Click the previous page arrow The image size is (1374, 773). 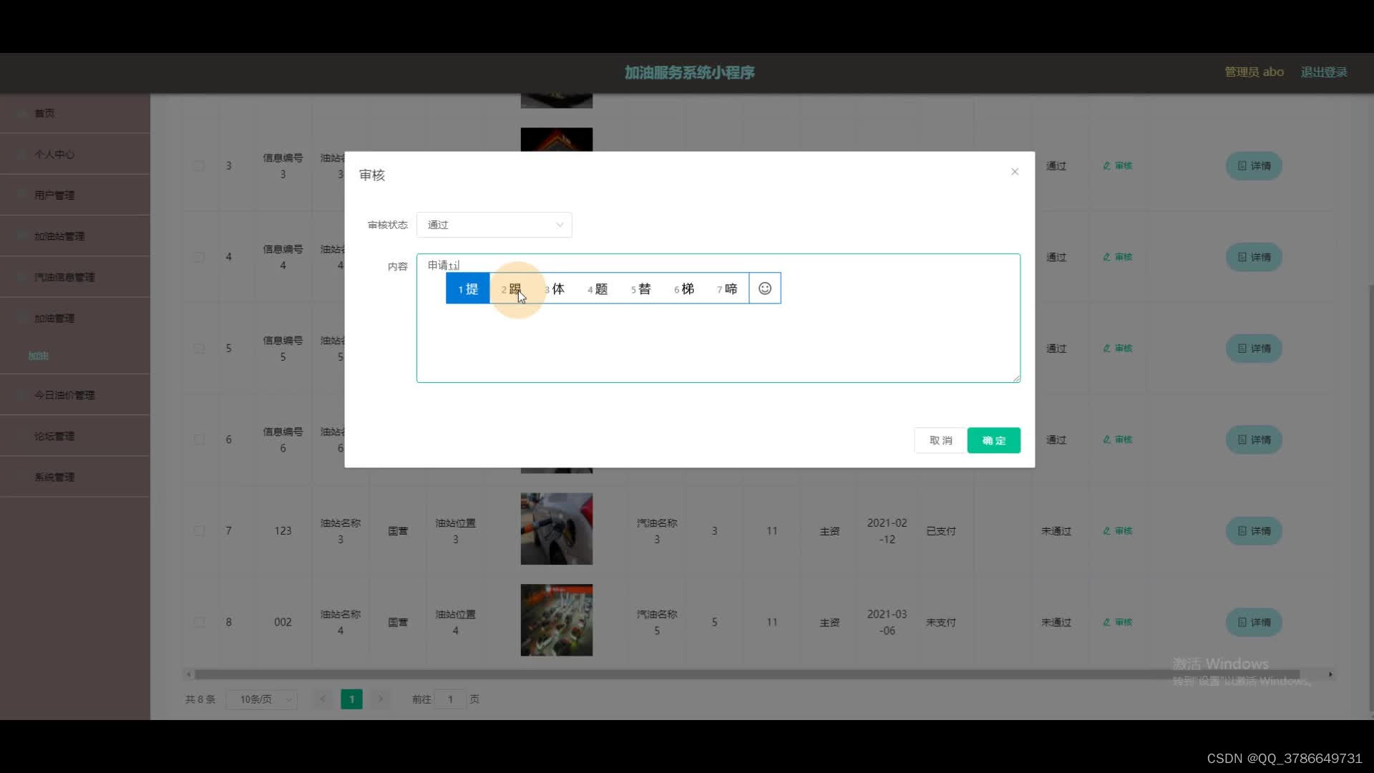323,699
